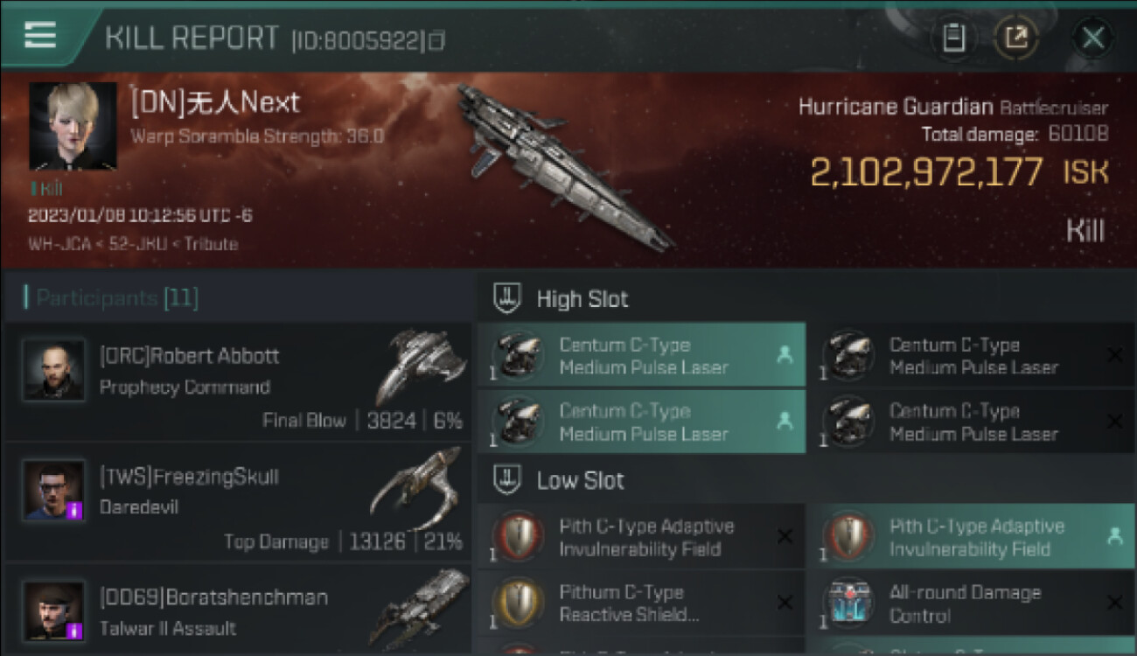The image size is (1137, 656).
Task: Click the All-round Damage Control module
Action: coord(970,604)
